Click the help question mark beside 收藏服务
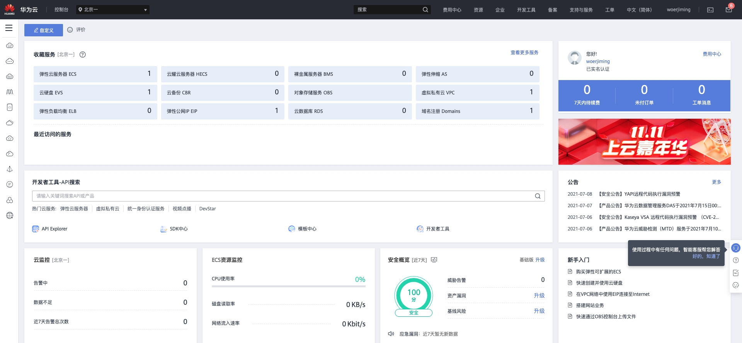Screen dimensions: 742x343 [x=83, y=55]
